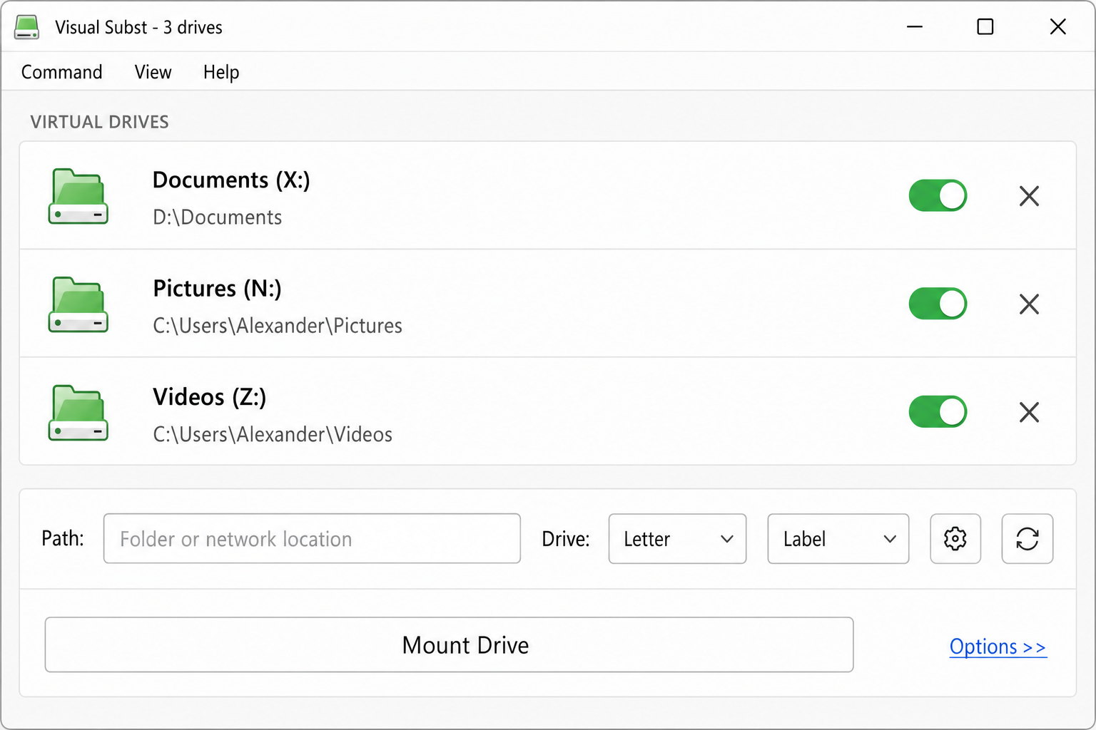This screenshot has height=730, width=1096.
Task: Remove the Pictures (N:) drive
Action: (x=1029, y=304)
